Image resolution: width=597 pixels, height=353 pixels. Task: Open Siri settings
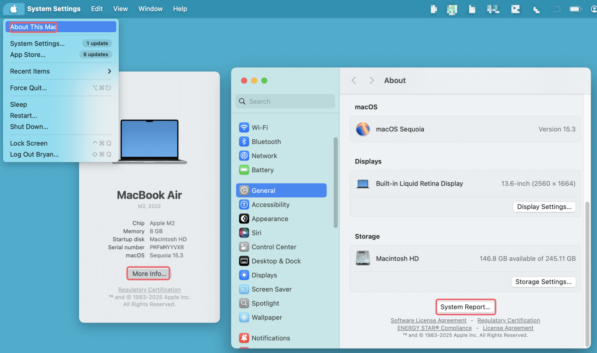tap(257, 233)
